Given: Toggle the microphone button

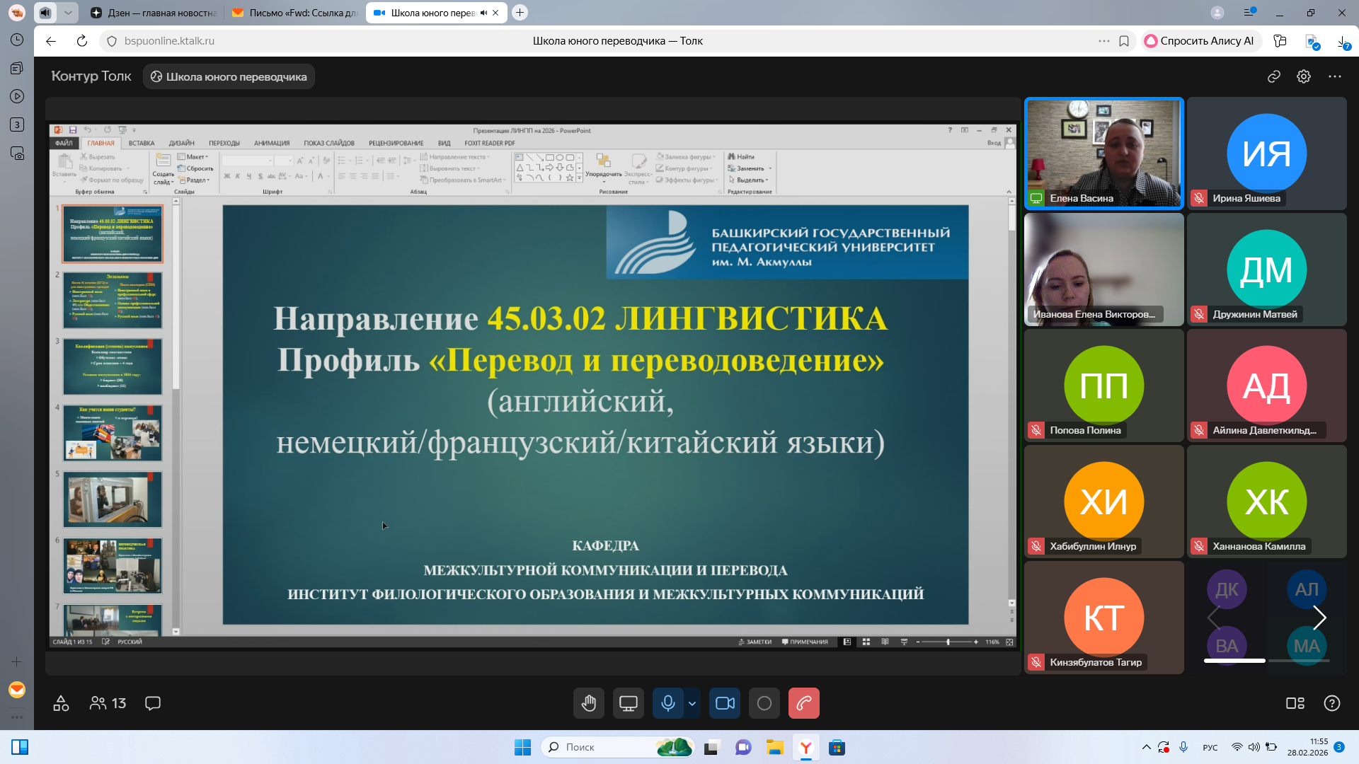Looking at the screenshot, I should pyautogui.click(x=667, y=703).
